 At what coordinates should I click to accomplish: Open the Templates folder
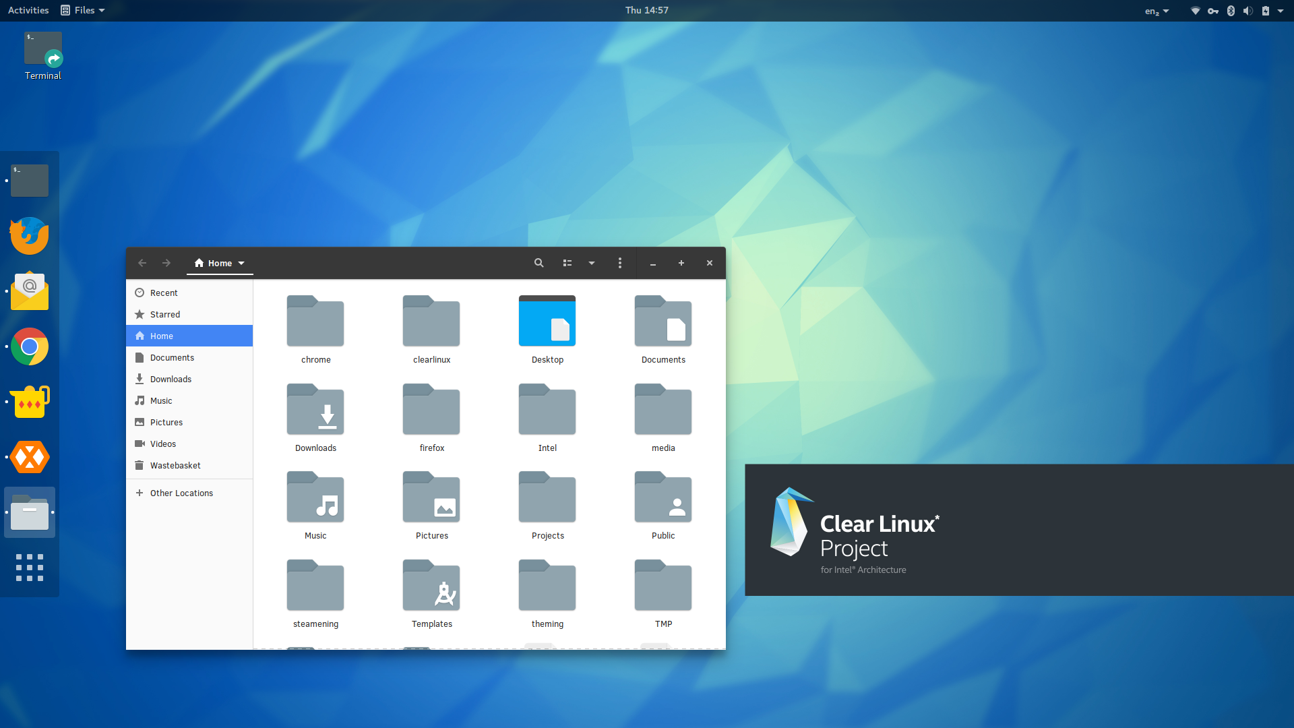[x=431, y=585]
